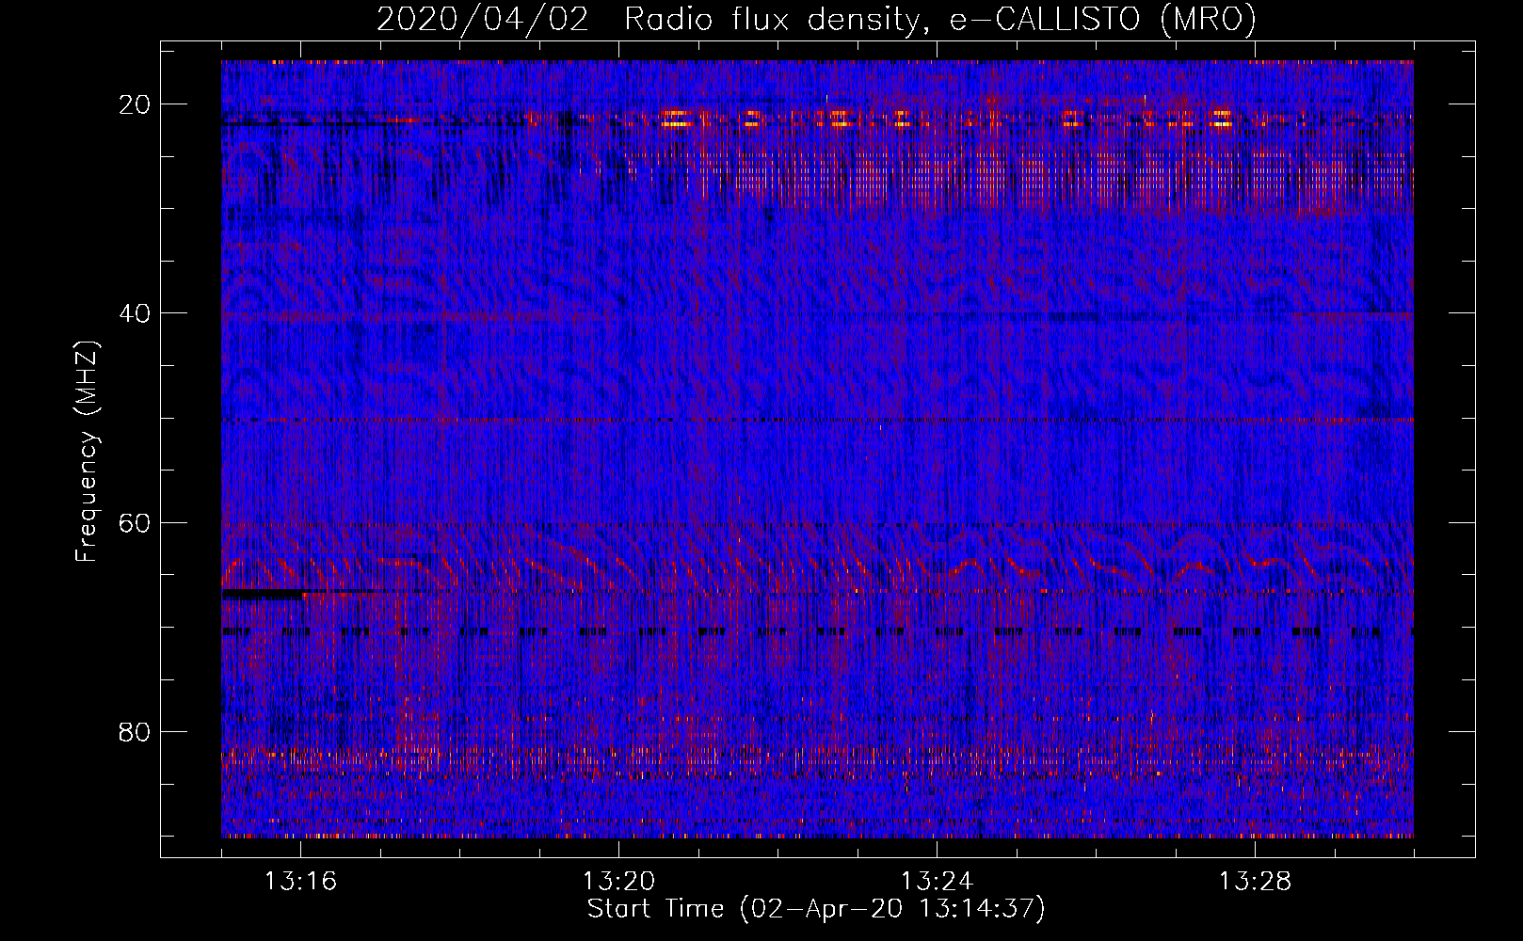Click the 60 frequency tick label
Screen dimensions: 1523x941
tap(136, 522)
